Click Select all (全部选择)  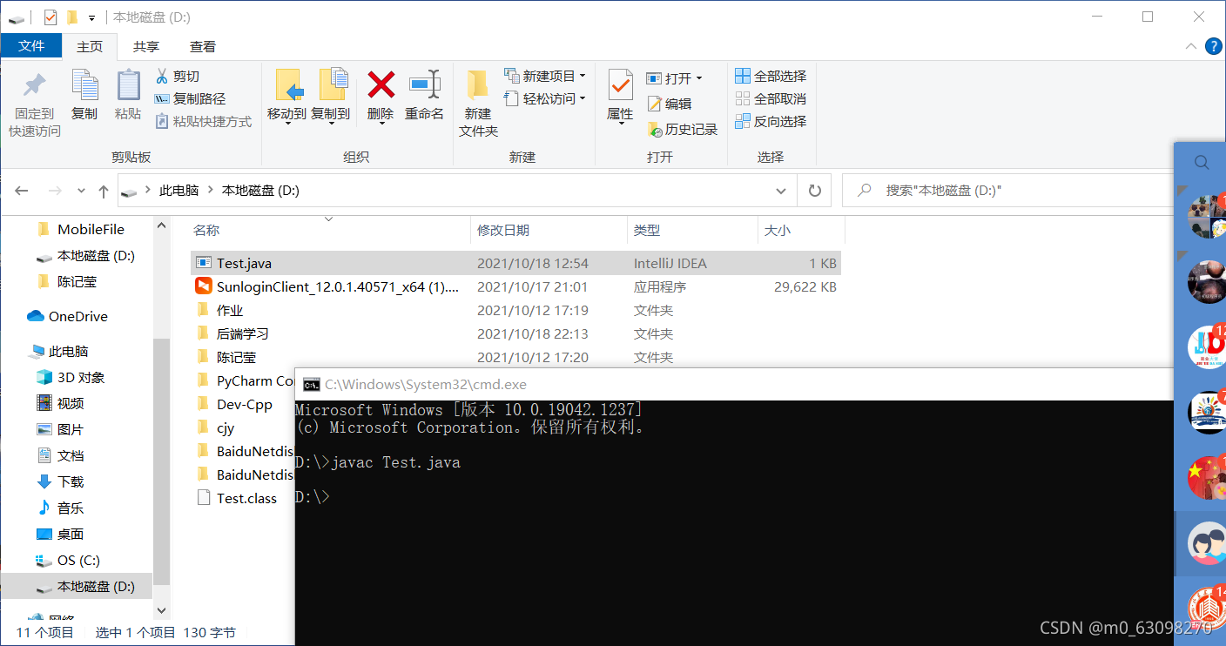pyautogui.click(x=771, y=76)
